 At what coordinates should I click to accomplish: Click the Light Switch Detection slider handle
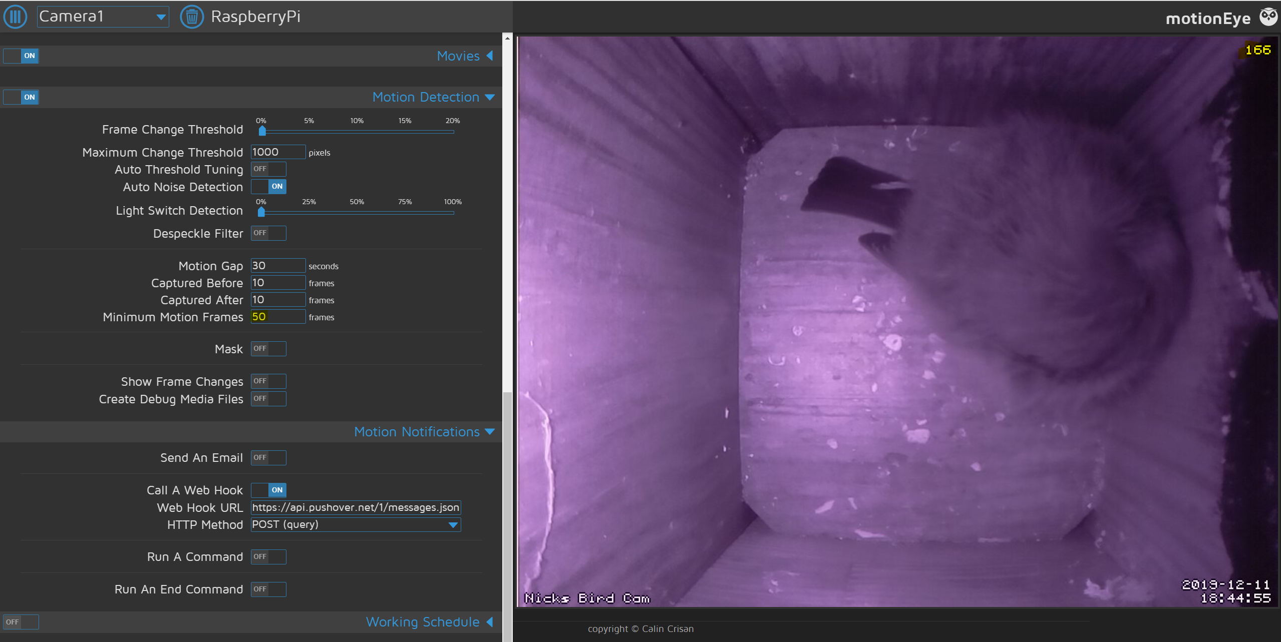[x=261, y=212]
